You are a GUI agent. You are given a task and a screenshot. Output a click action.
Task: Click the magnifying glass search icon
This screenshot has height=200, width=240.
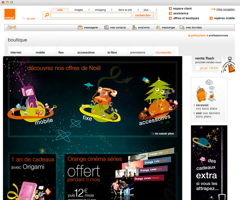click(47, 15)
